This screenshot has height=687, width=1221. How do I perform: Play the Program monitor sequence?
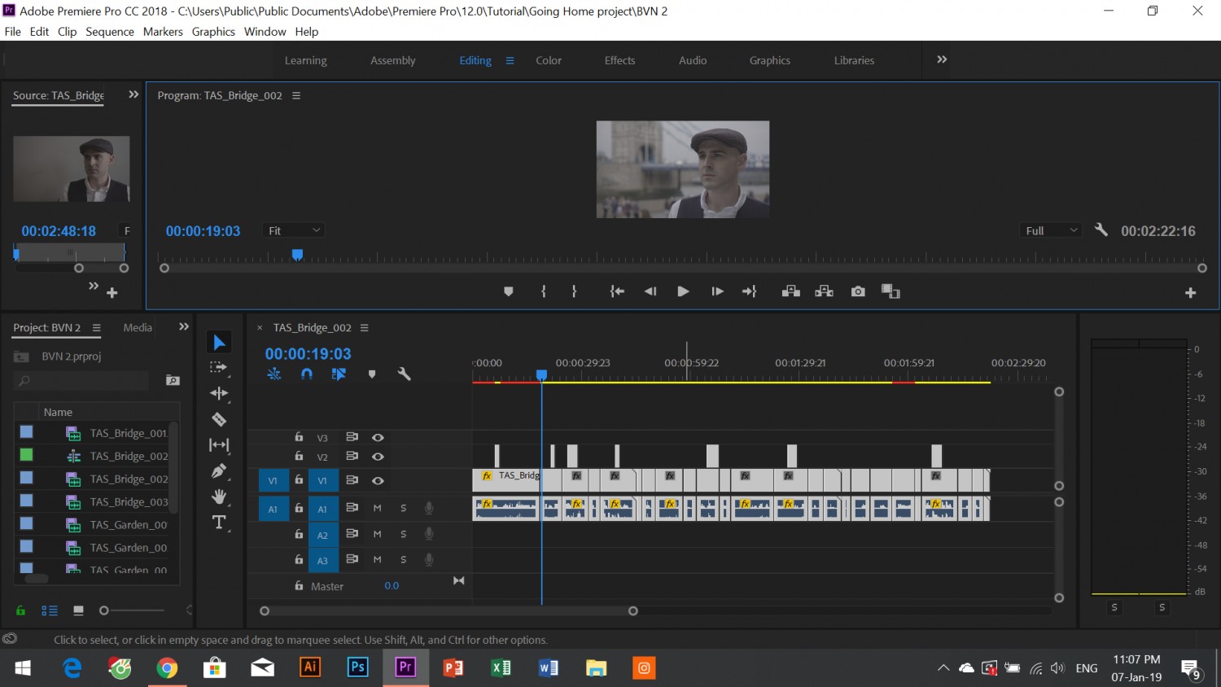[x=683, y=291]
